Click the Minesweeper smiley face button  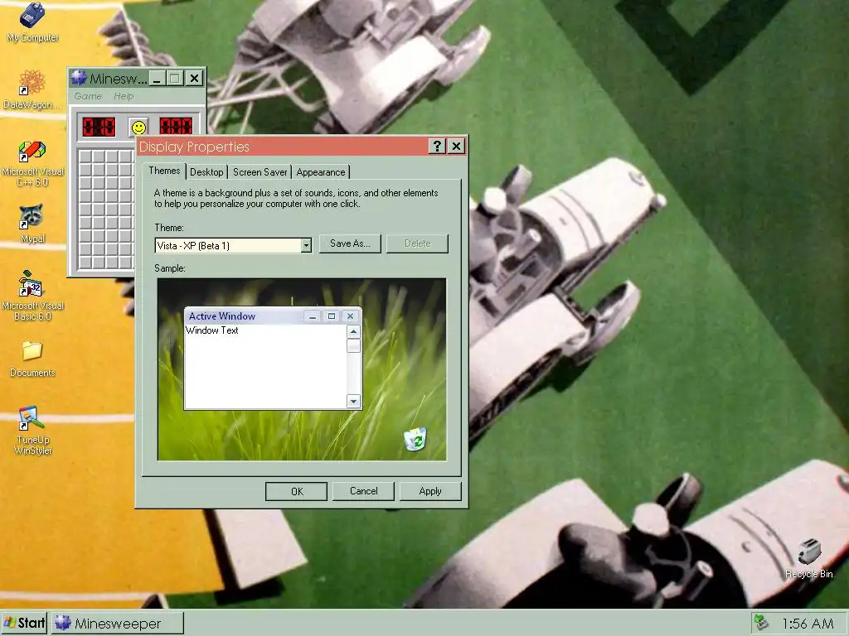(x=139, y=128)
